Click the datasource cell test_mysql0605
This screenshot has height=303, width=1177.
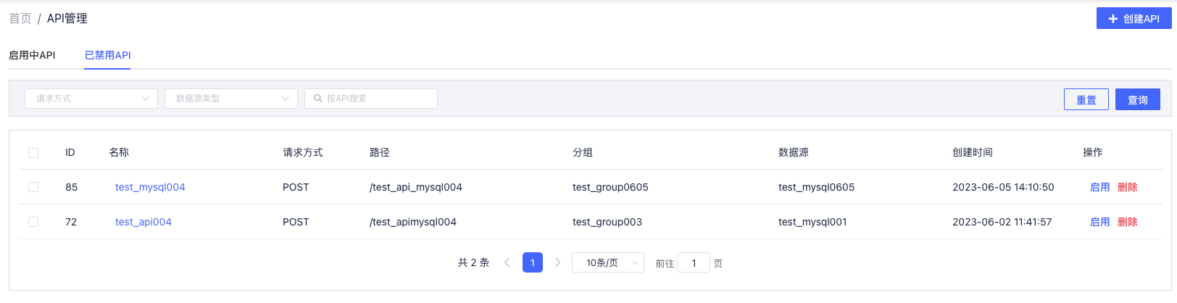point(816,187)
